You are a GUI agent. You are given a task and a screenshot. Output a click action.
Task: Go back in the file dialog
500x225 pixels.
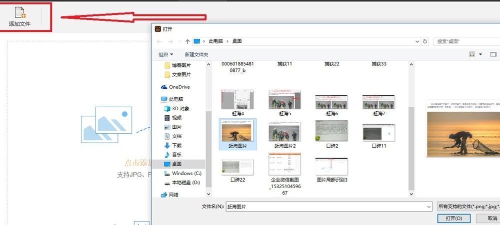159,41
